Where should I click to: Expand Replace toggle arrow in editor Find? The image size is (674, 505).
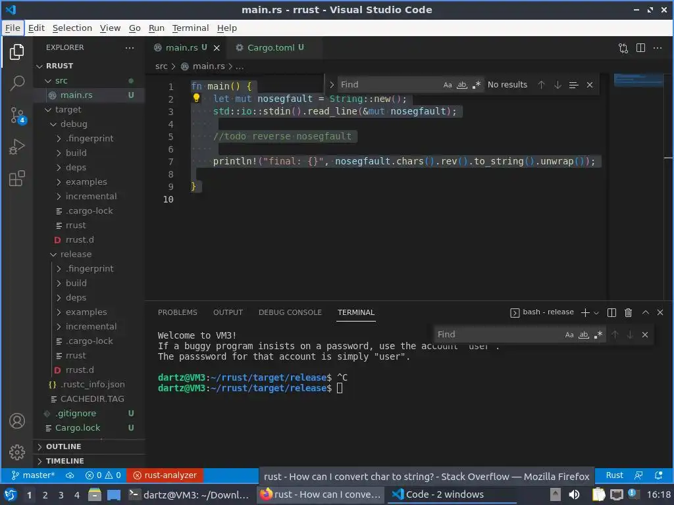point(332,85)
